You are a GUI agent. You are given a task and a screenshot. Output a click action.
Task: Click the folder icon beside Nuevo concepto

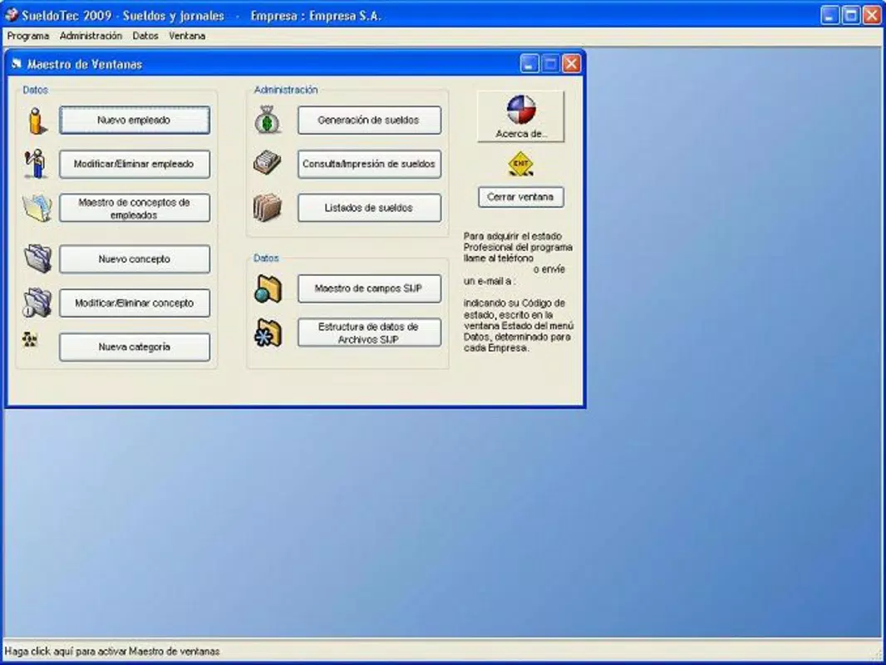(x=38, y=259)
